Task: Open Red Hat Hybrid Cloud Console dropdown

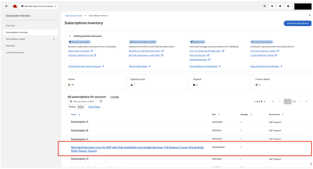Action: click(38, 6)
